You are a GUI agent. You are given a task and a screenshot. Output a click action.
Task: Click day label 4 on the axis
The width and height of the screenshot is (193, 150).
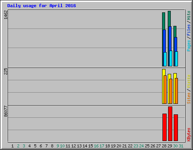click(x=29, y=146)
